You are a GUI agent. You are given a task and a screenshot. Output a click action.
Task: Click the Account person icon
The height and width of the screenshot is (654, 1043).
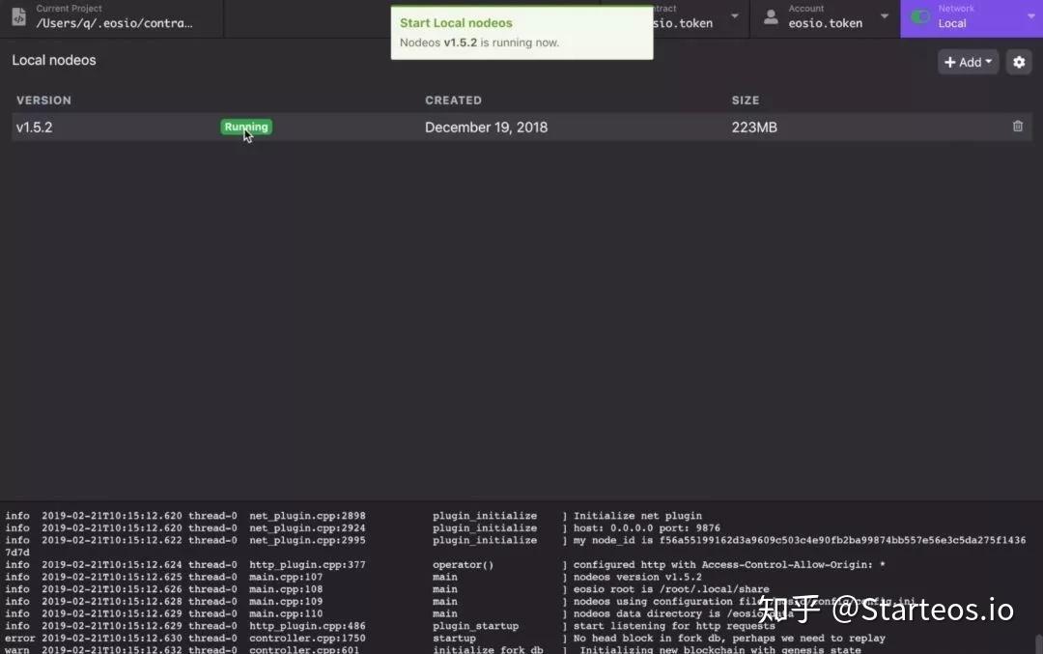pyautogui.click(x=770, y=15)
